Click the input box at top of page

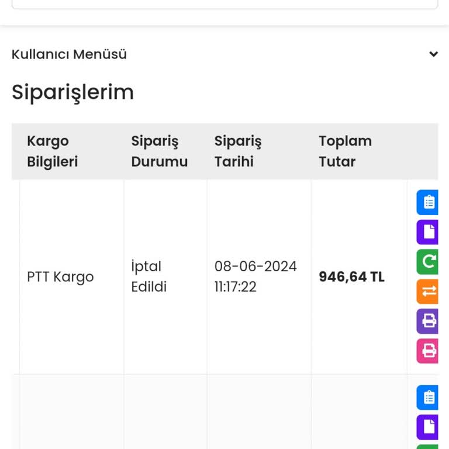[224, 4]
